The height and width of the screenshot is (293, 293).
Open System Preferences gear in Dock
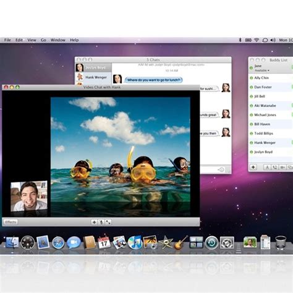point(227,242)
